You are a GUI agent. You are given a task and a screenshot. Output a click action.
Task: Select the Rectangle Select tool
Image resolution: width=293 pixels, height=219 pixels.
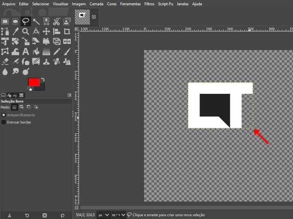5,22
